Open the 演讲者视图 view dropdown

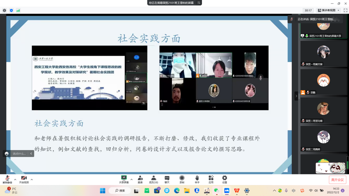tap(328, 10)
